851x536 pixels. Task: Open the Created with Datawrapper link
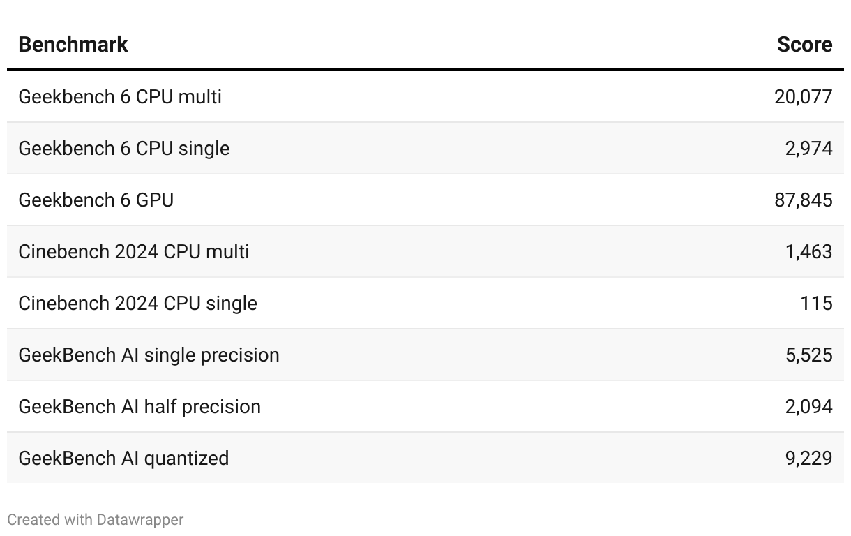[95, 520]
